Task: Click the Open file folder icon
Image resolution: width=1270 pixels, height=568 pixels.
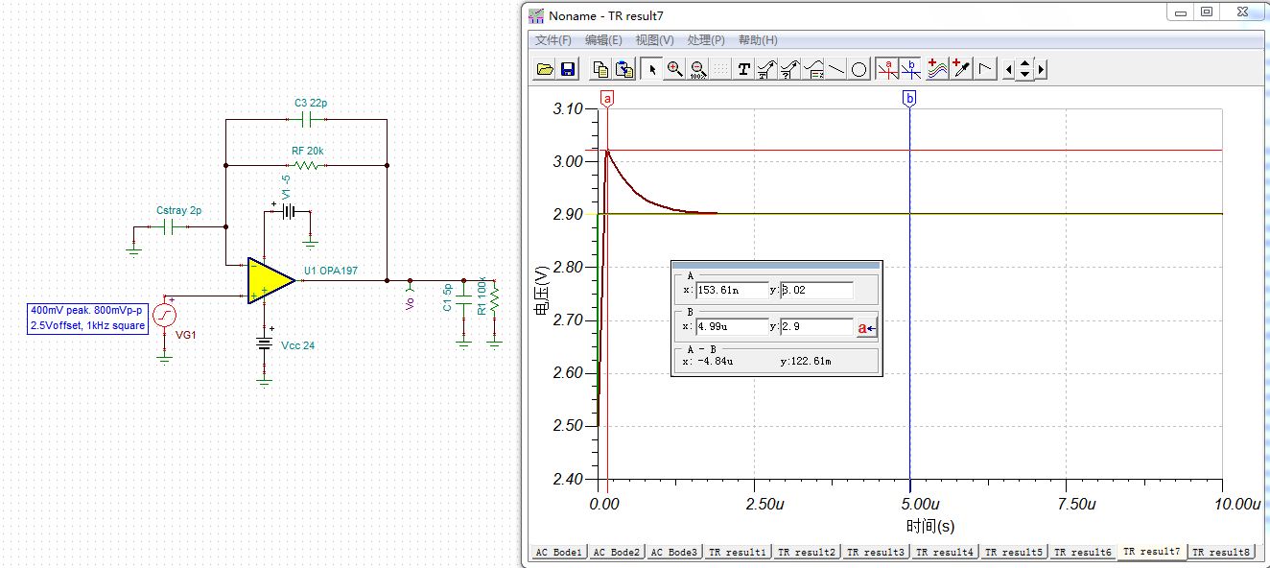Action: [x=544, y=69]
